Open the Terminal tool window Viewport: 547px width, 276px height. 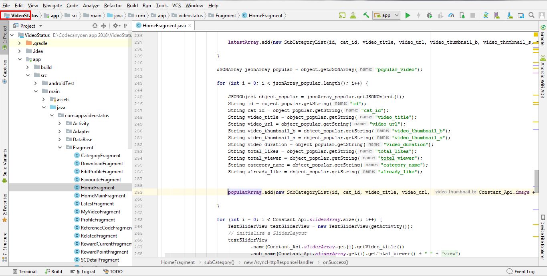pyautogui.click(x=24, y=272)
